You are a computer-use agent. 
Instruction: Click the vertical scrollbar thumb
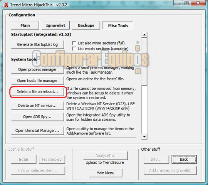click(x=144, y=61)
